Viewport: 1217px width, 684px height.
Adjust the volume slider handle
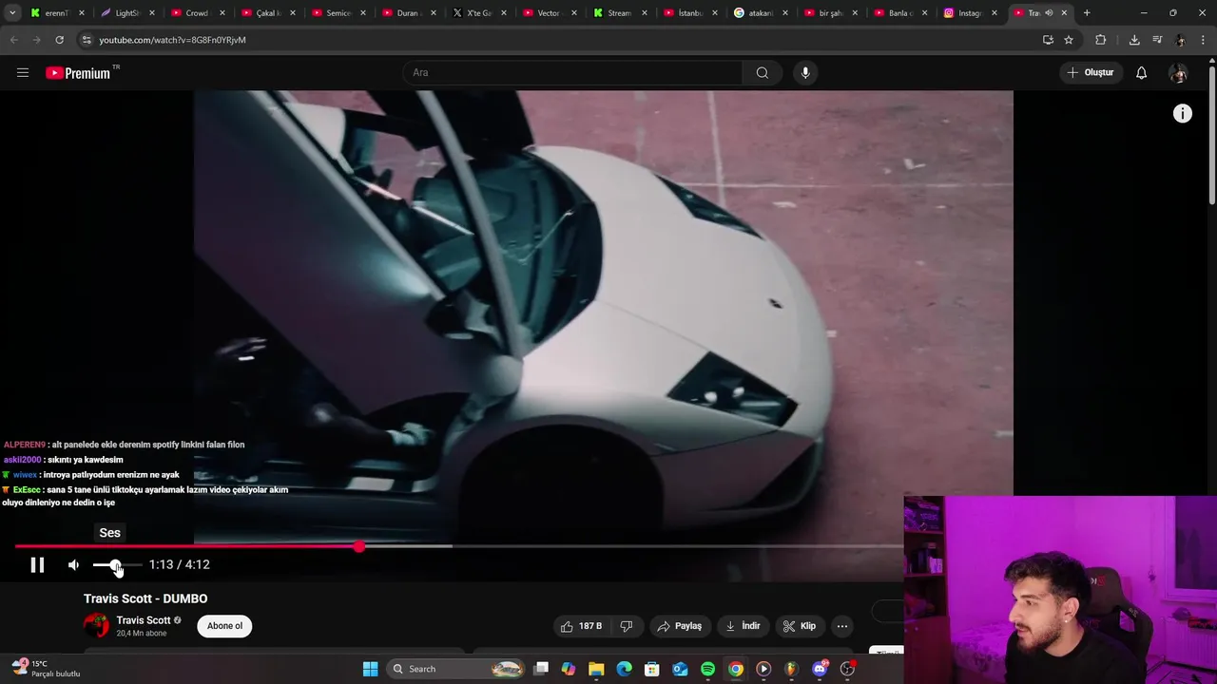pyautogui.click(x=115, y=564)
